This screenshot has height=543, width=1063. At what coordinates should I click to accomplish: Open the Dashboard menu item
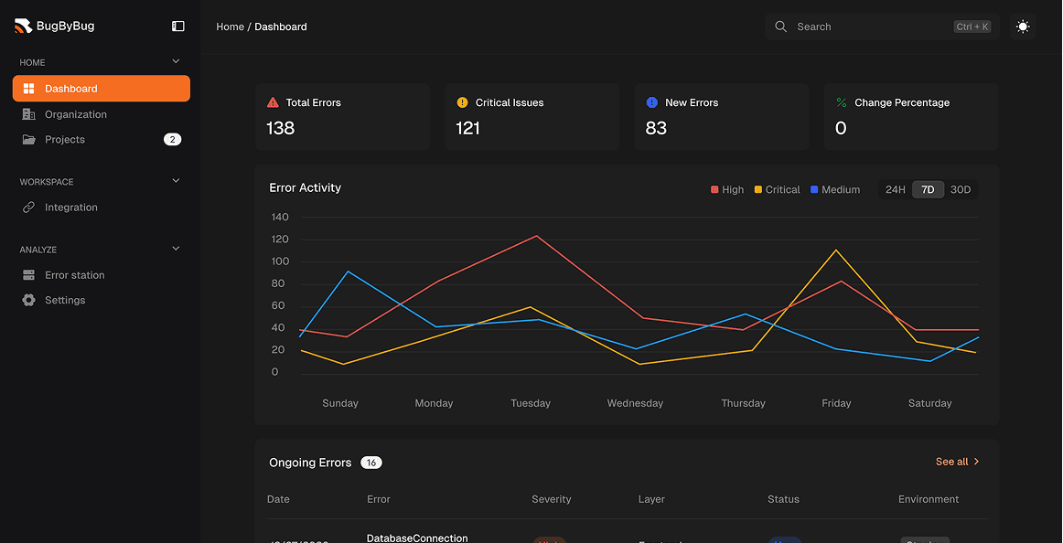click(101, 89)
